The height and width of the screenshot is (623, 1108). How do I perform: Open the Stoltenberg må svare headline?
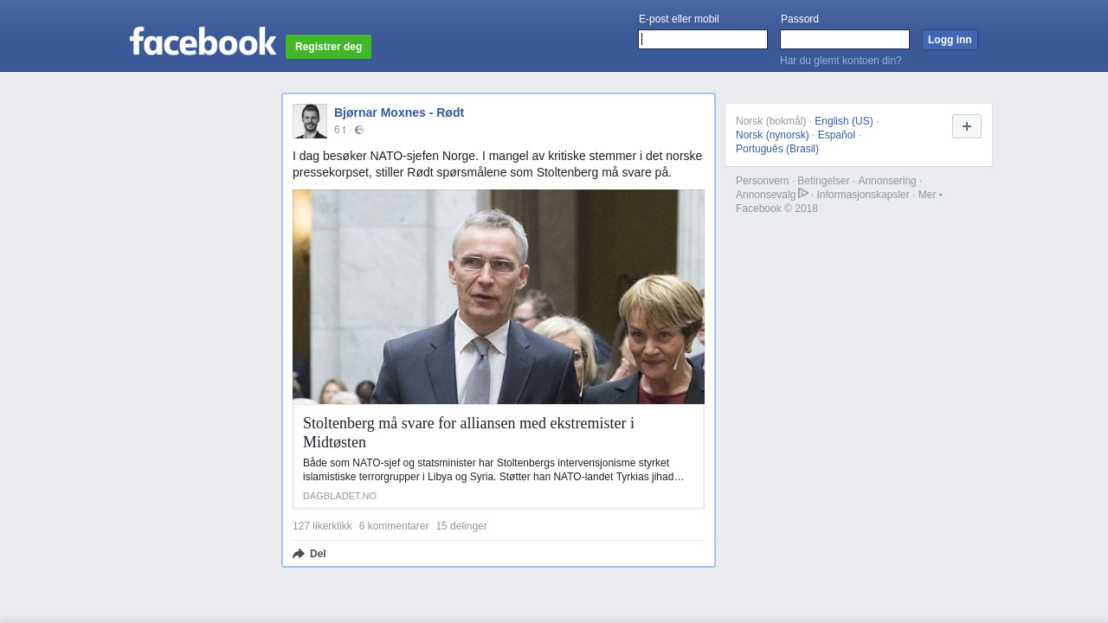pos(468,433)
